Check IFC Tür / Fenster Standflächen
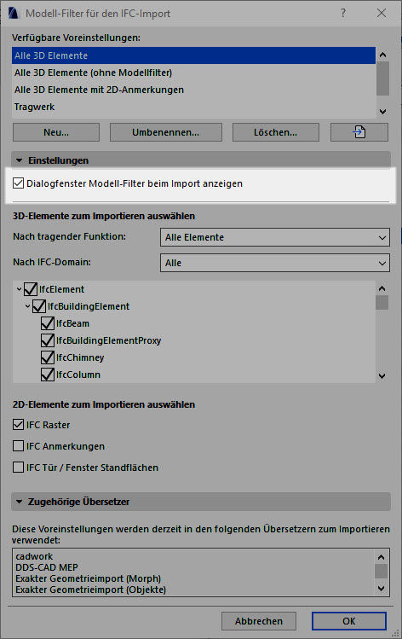Screen dimensions: 402x639 point(18,467)
